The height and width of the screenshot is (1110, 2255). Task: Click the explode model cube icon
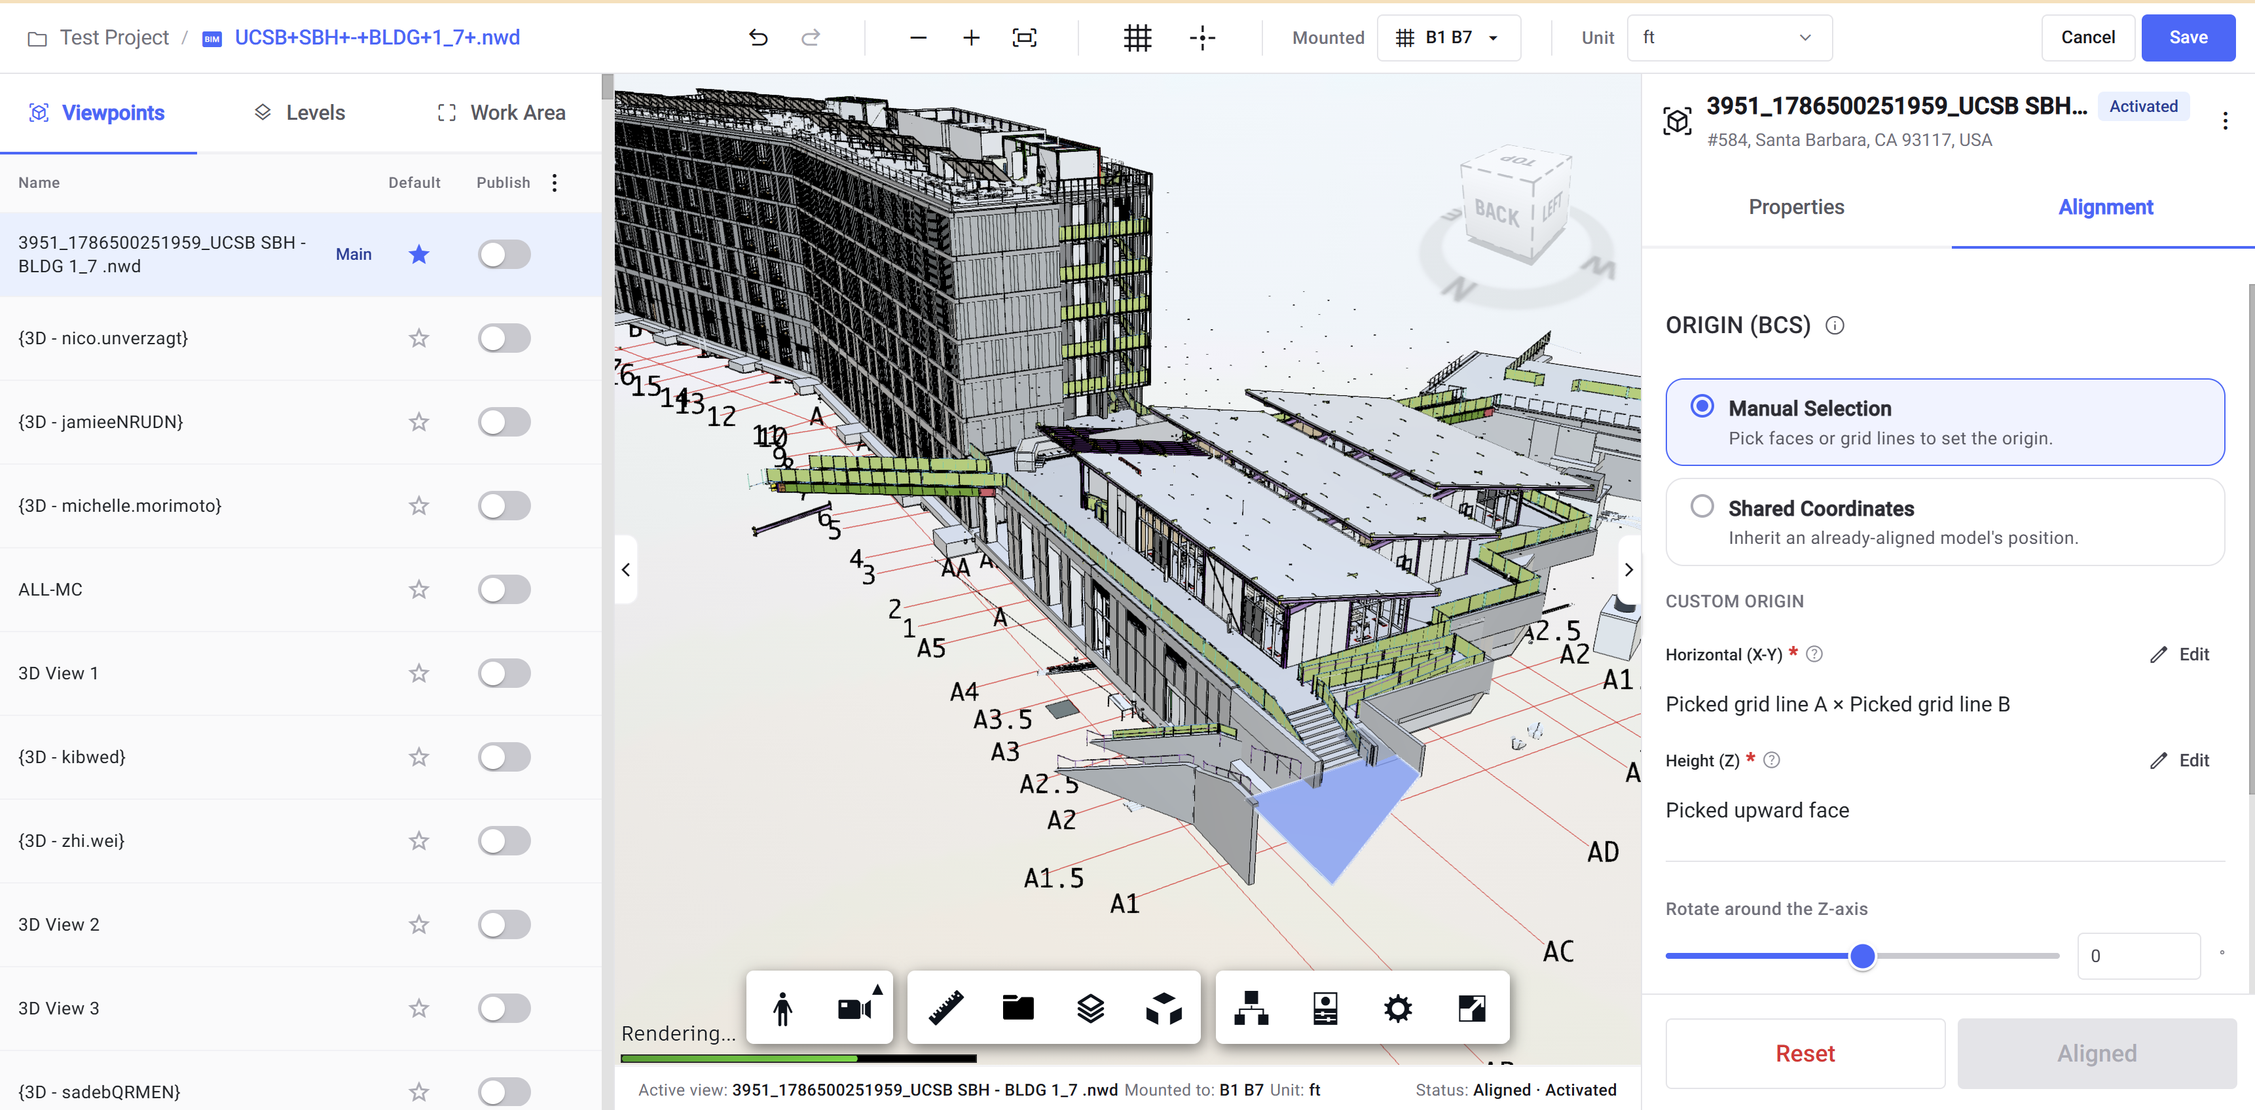[x=1164, y=1009]
